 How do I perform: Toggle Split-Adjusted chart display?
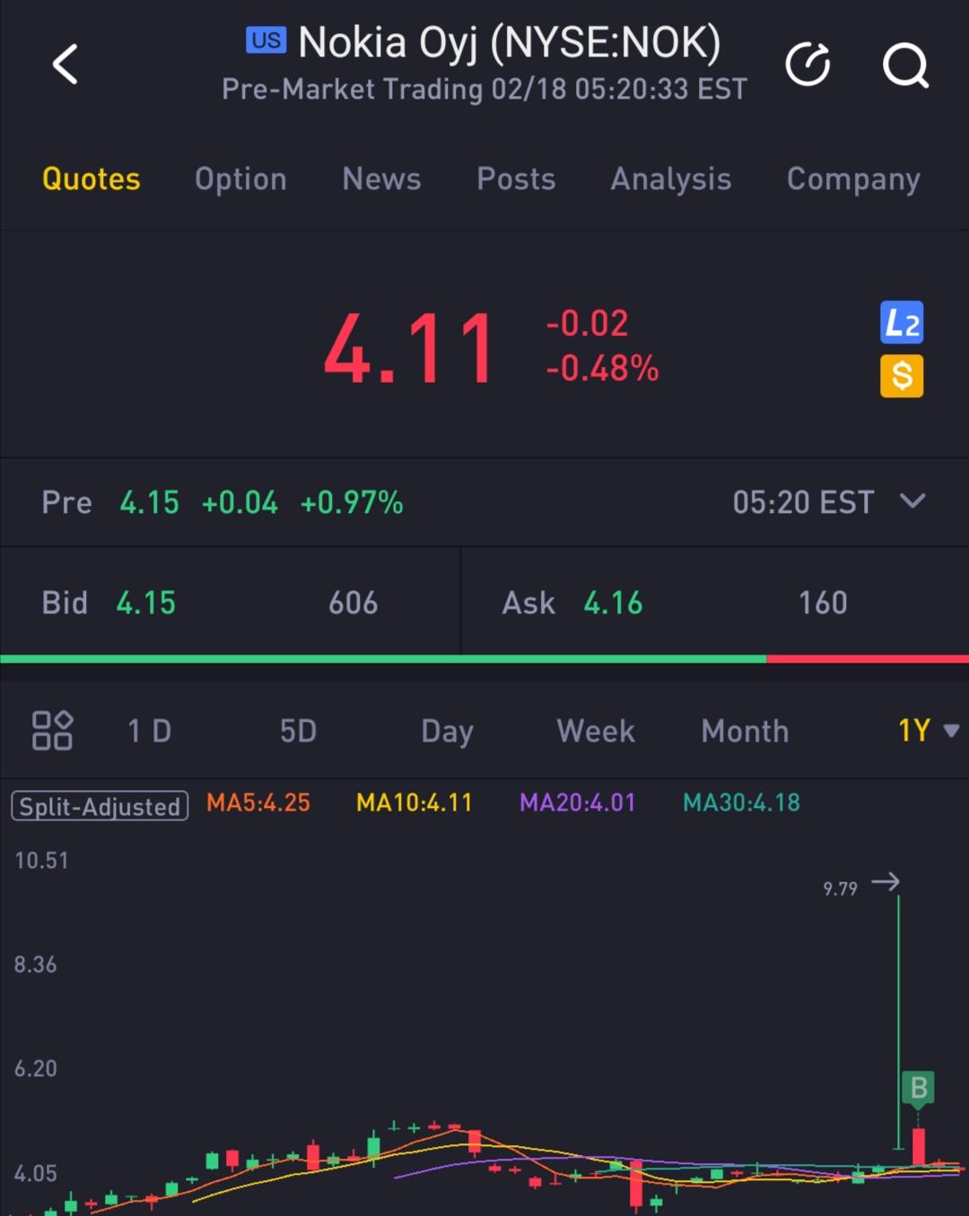point(99,805)
